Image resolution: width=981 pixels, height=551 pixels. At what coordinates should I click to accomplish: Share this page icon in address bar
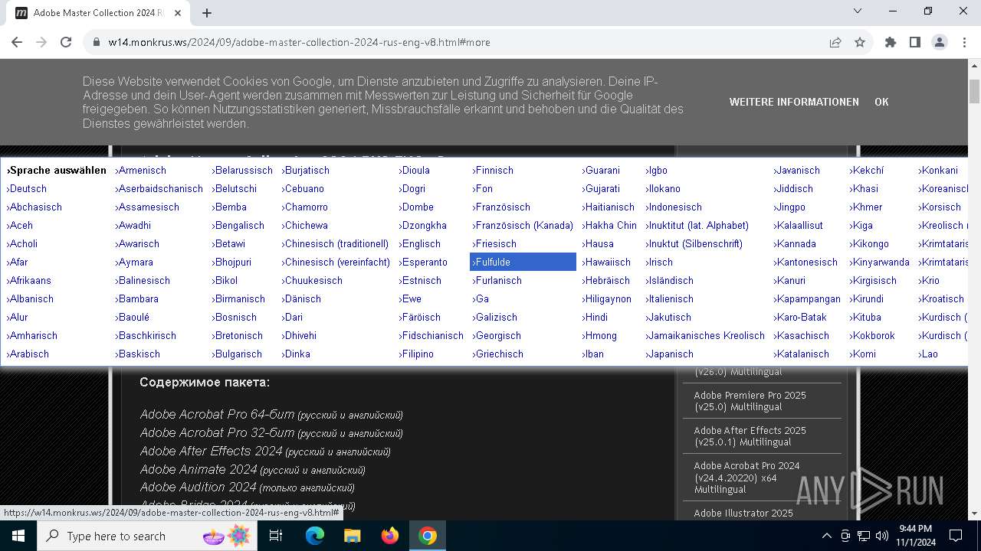pyautogui.click(x=835, y=42)
